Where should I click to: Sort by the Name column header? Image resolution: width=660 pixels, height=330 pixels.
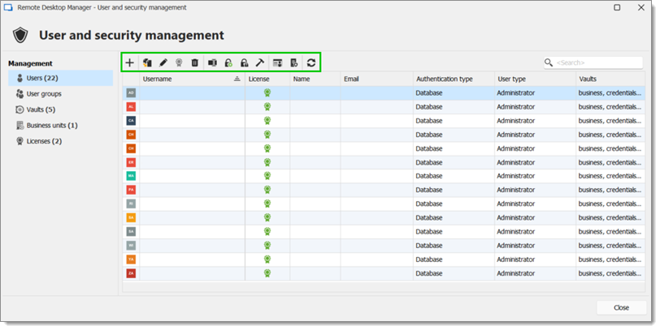315,79
